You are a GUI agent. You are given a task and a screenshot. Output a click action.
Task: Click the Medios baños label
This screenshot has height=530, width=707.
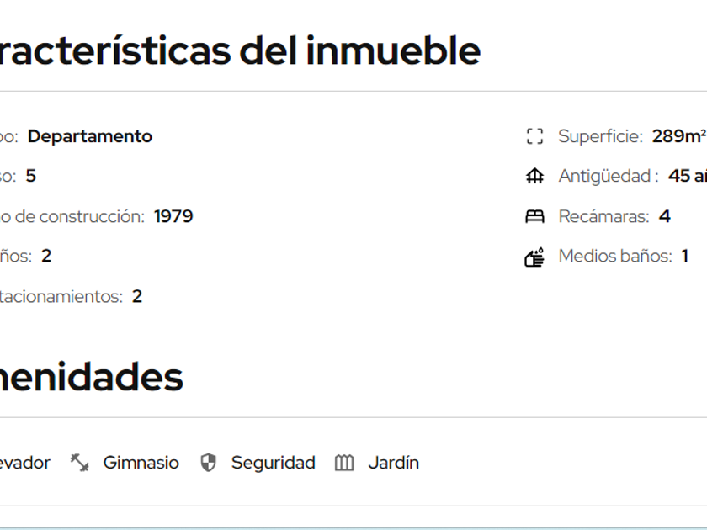pos(615,256)
